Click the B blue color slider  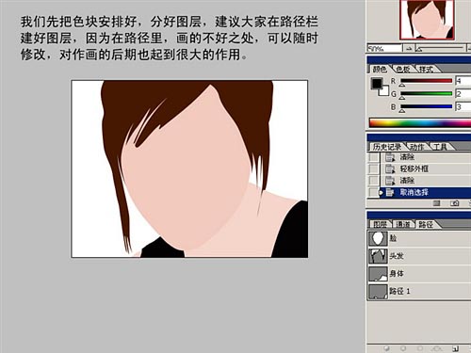tap(426, 106)
